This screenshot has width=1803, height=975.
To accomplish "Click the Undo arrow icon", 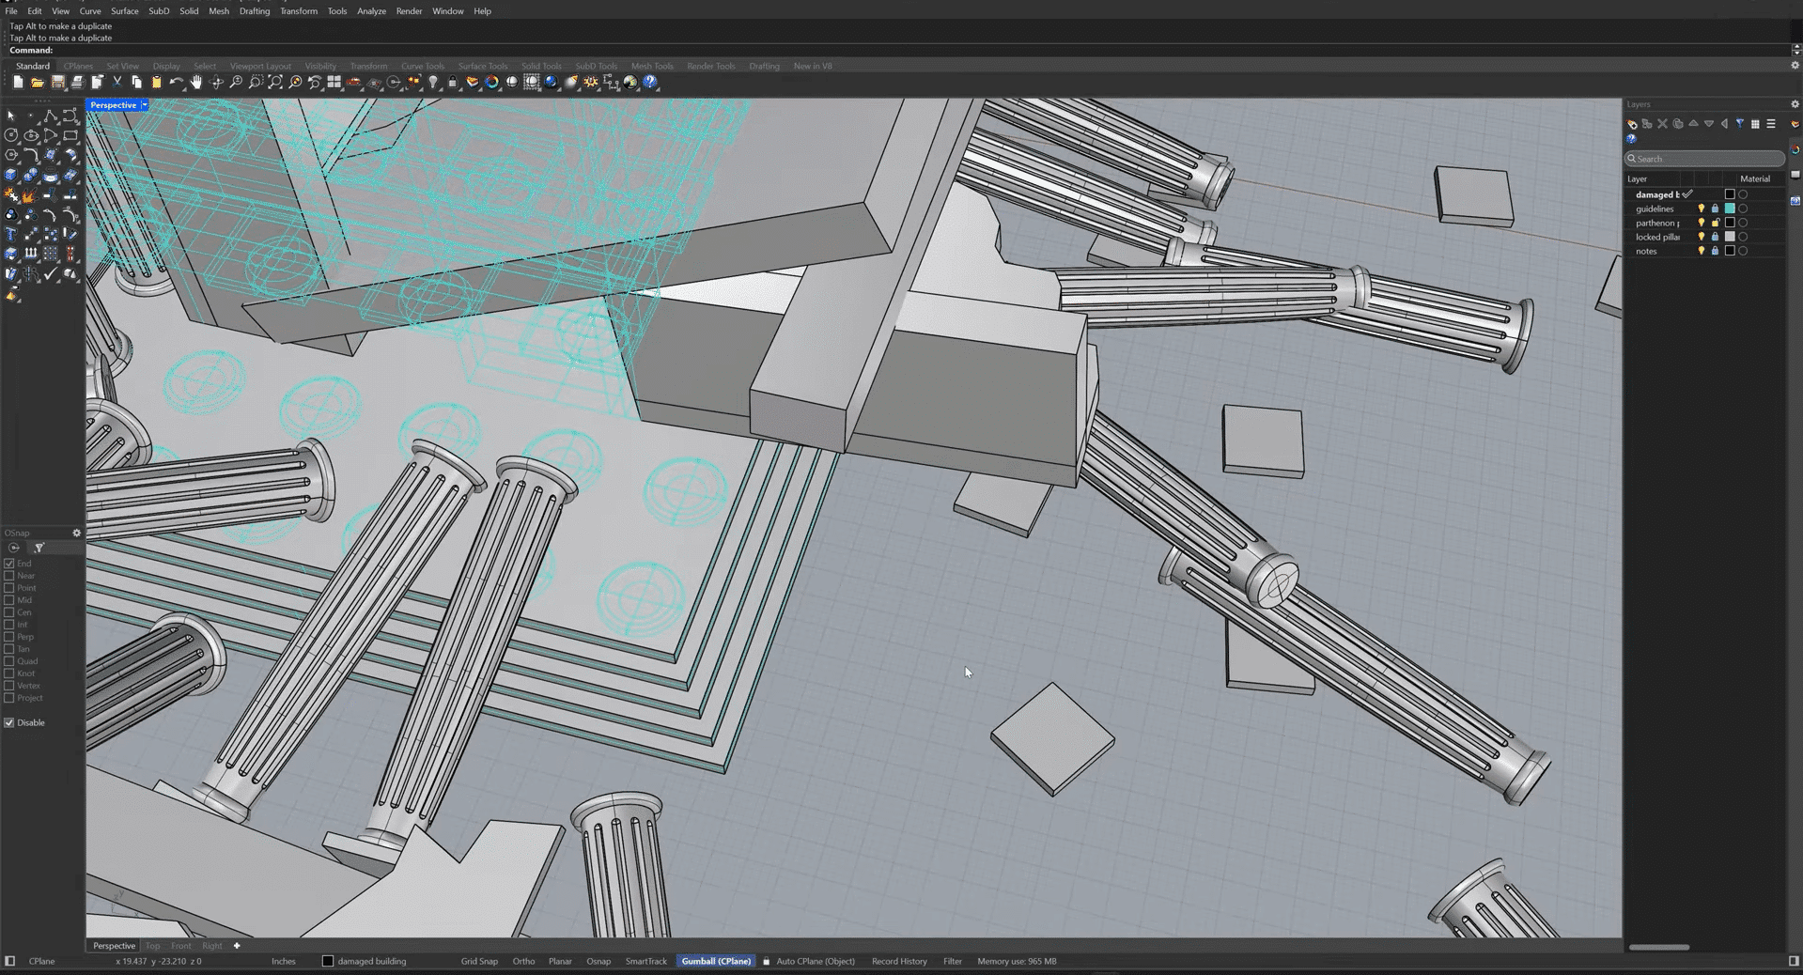I will [176, 83].
